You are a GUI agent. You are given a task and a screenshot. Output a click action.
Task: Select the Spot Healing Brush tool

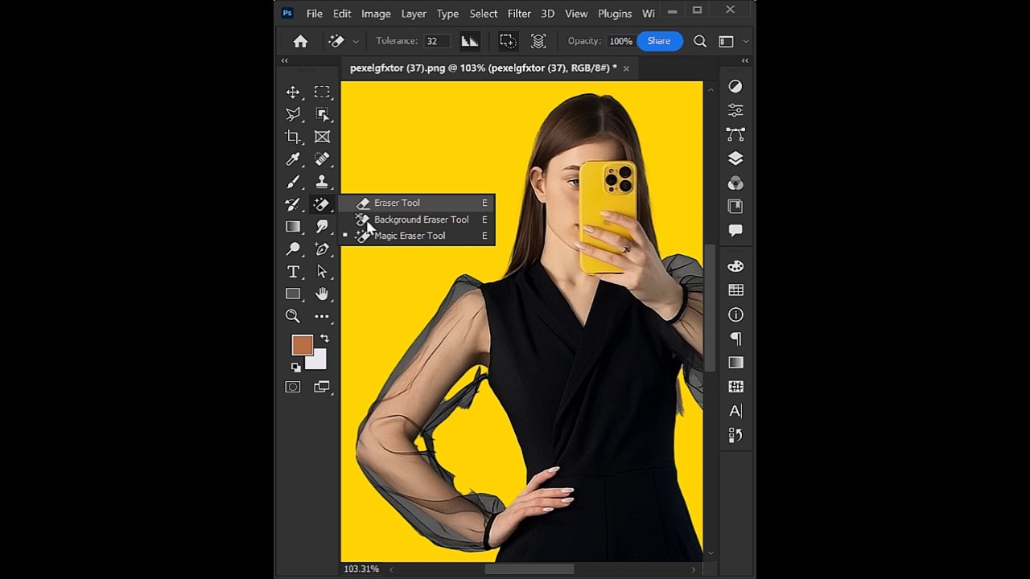pos(322,159)
